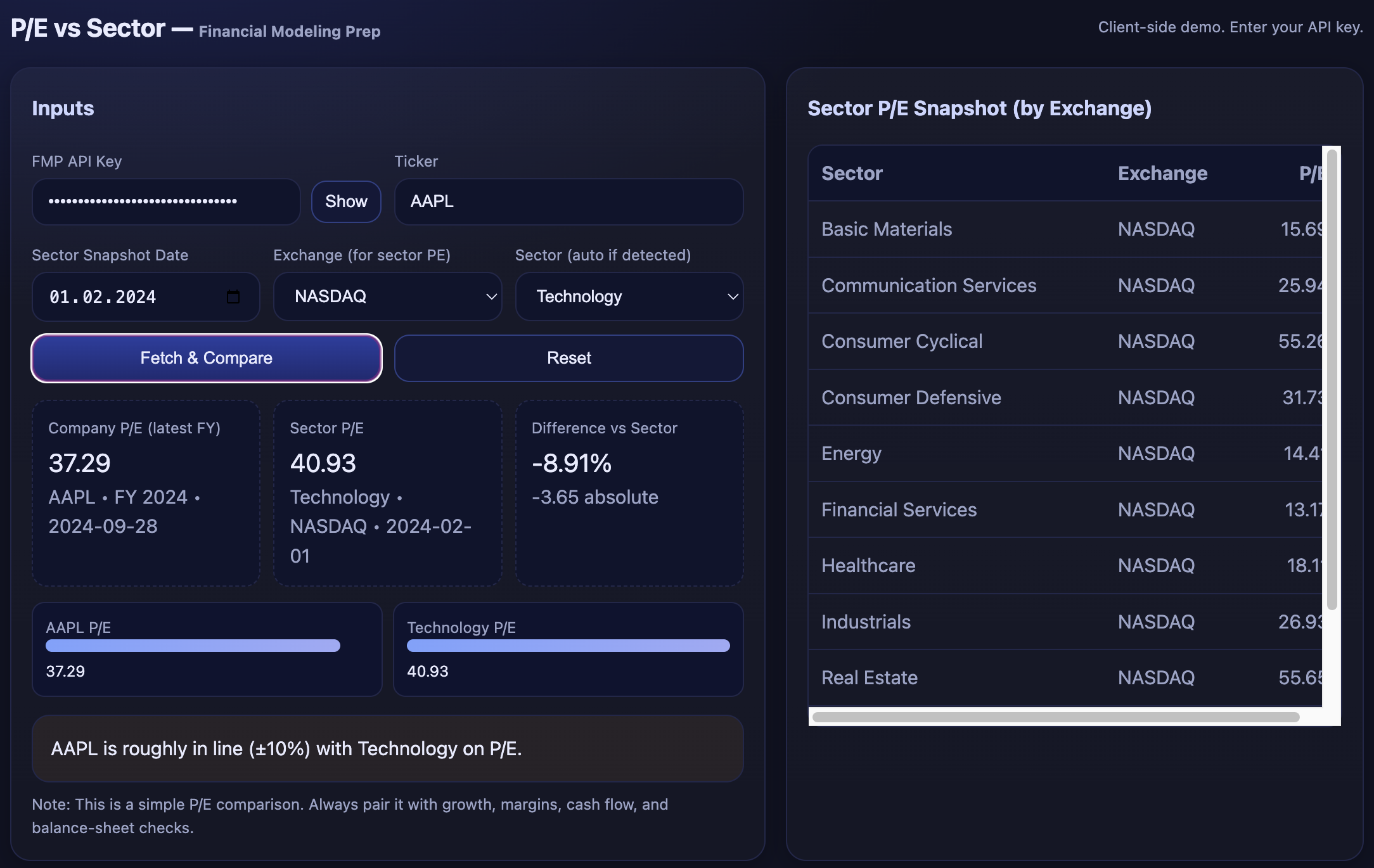Select the Energy sector row
The height and width of the screenshot is (868, 1374).
coord(1065,454)
